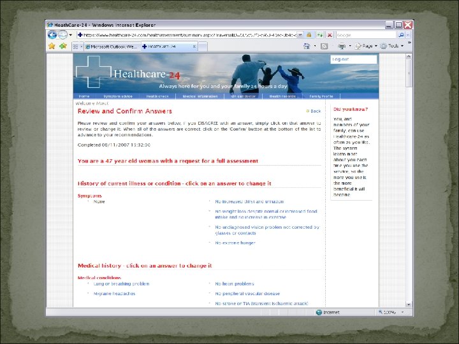Image resolution: width=459 pixels, height=344 pixels.
Task: Click the Internet Explorer title bar icon
Action: coord(50,25)
